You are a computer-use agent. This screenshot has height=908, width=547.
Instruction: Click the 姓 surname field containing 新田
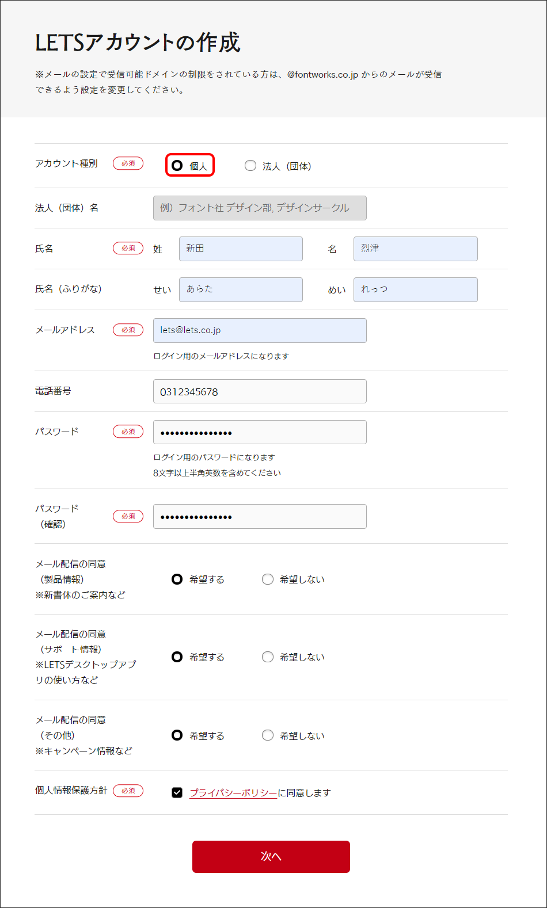point(241,249)
